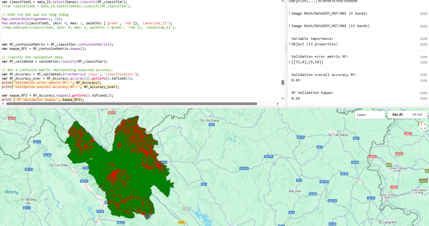Screen dimensions: 429x226
Task: Expand the 9 bands NASADEM image entry
Action: [290, 13]
